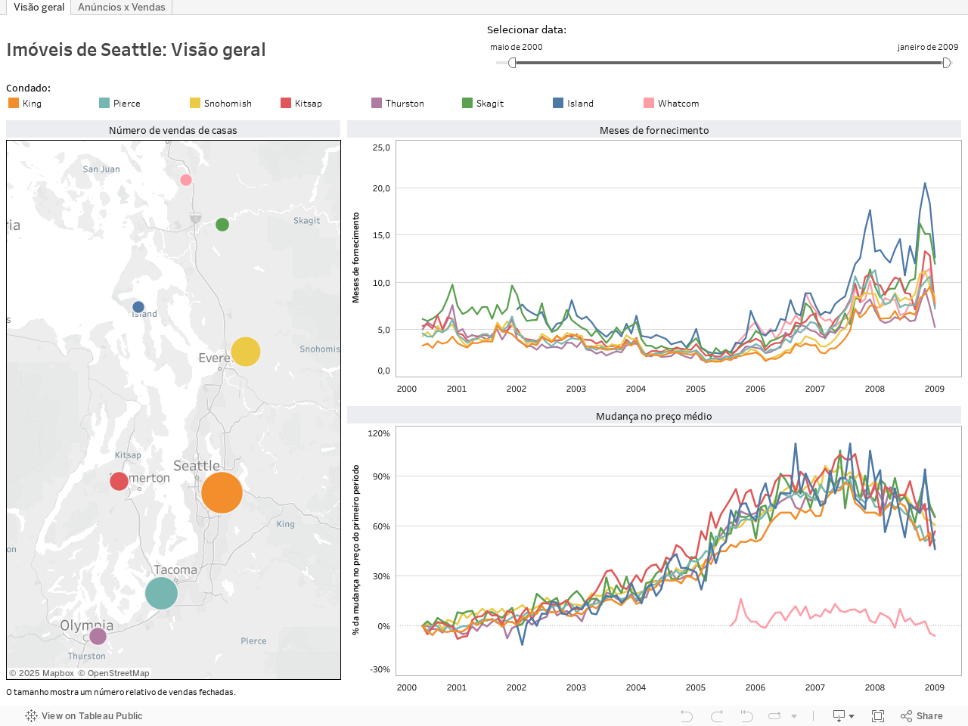This screenshot has height=726, width=968.
Task: Click the red Kitsap circle near Bremerton
Action: (119, 481)
